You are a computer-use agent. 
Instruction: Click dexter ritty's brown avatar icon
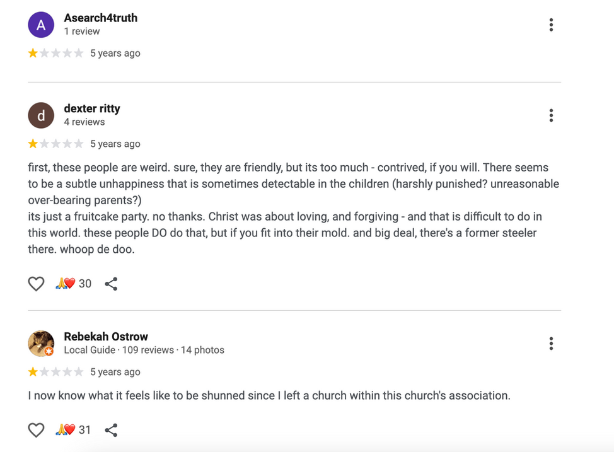(x=41, y=115)
